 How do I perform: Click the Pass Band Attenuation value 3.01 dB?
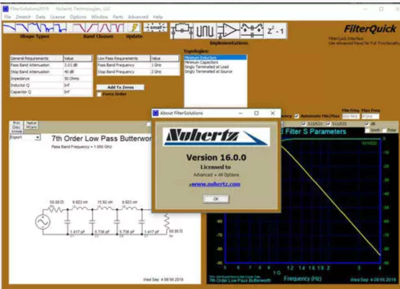78,65
